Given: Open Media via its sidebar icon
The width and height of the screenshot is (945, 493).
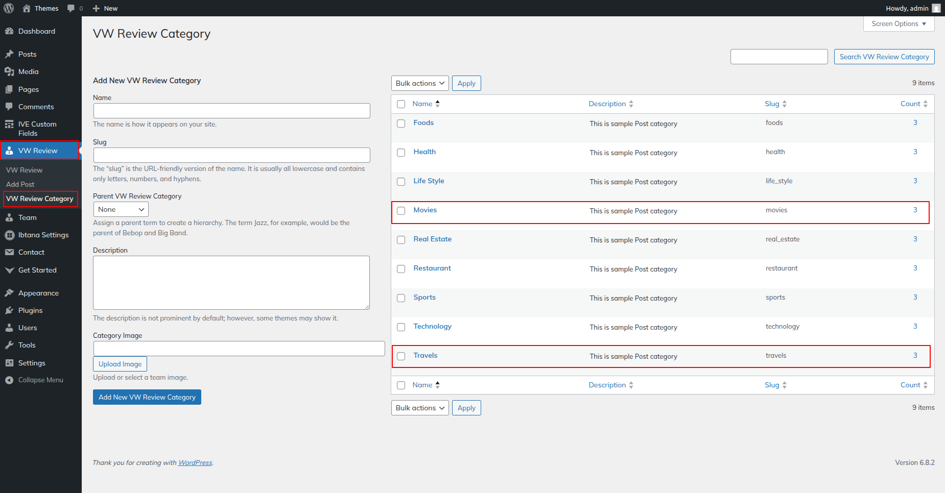Looking at the screenshot, I should click(9, 71).
